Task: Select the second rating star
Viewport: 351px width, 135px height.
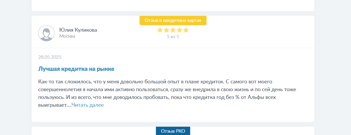Action: [167, 30]
